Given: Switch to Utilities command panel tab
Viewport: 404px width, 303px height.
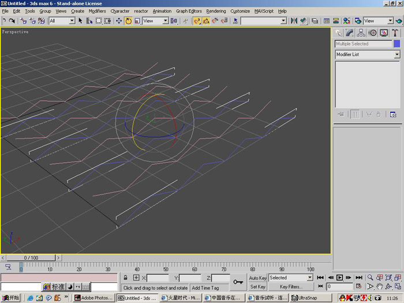Looking at the screenshot, I should tap(395, 33).
